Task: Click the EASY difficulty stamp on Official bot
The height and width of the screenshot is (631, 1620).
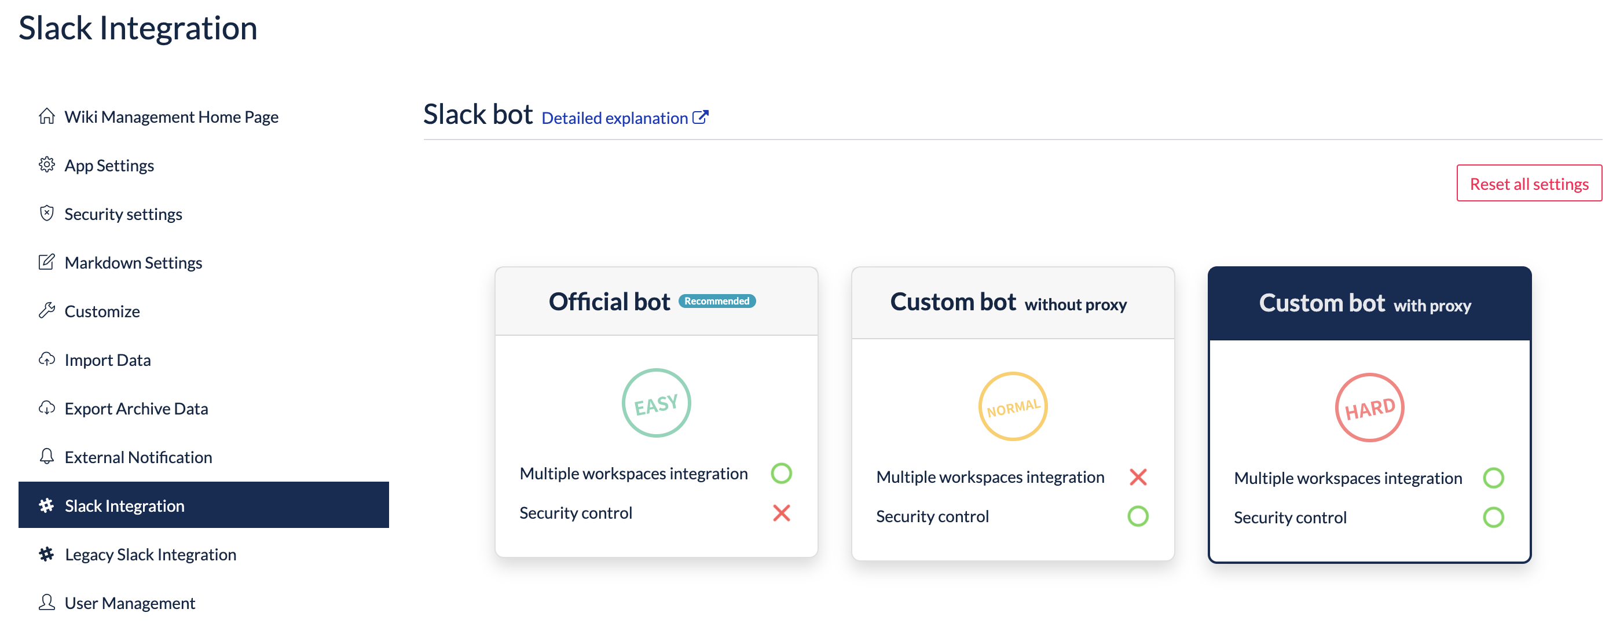Action: (x=656, y=403)
